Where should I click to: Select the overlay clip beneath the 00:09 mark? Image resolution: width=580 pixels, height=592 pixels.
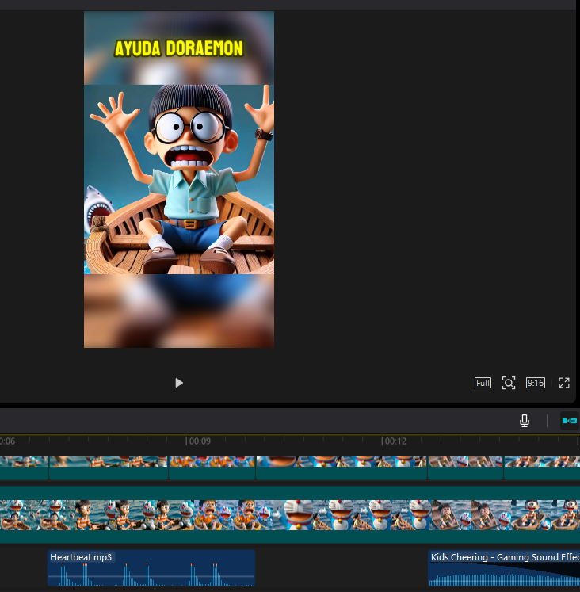pos(212,468)
